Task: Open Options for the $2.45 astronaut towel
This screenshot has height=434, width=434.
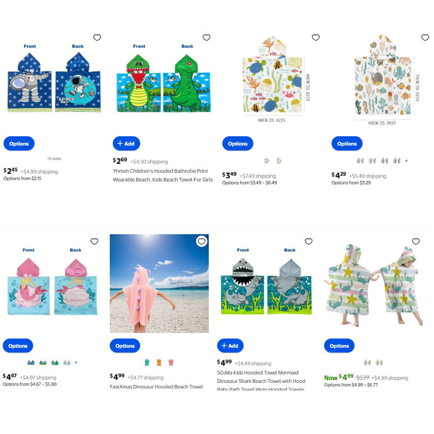Action: pyautogui.click(x=19, y=144)
